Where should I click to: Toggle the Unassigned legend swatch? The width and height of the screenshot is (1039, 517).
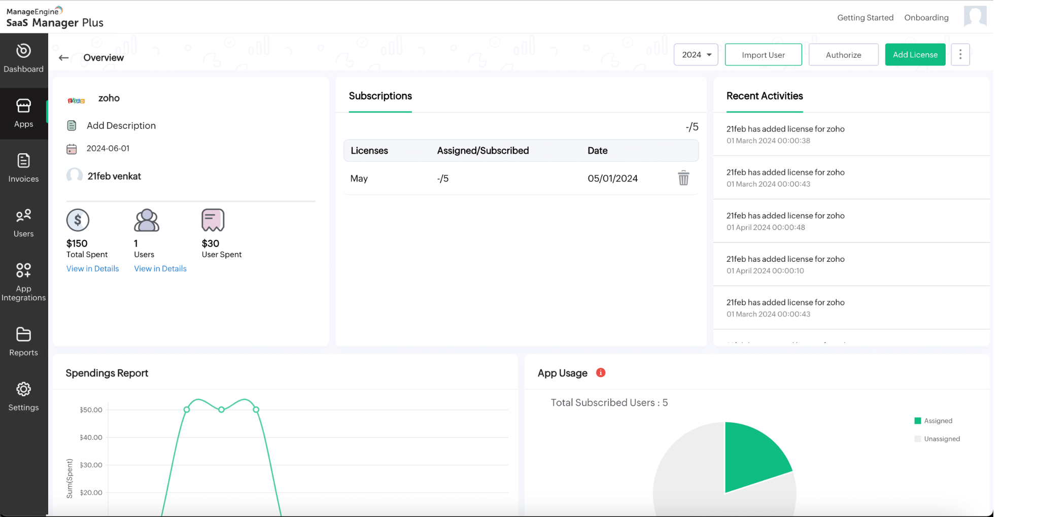tap(917, 439)
